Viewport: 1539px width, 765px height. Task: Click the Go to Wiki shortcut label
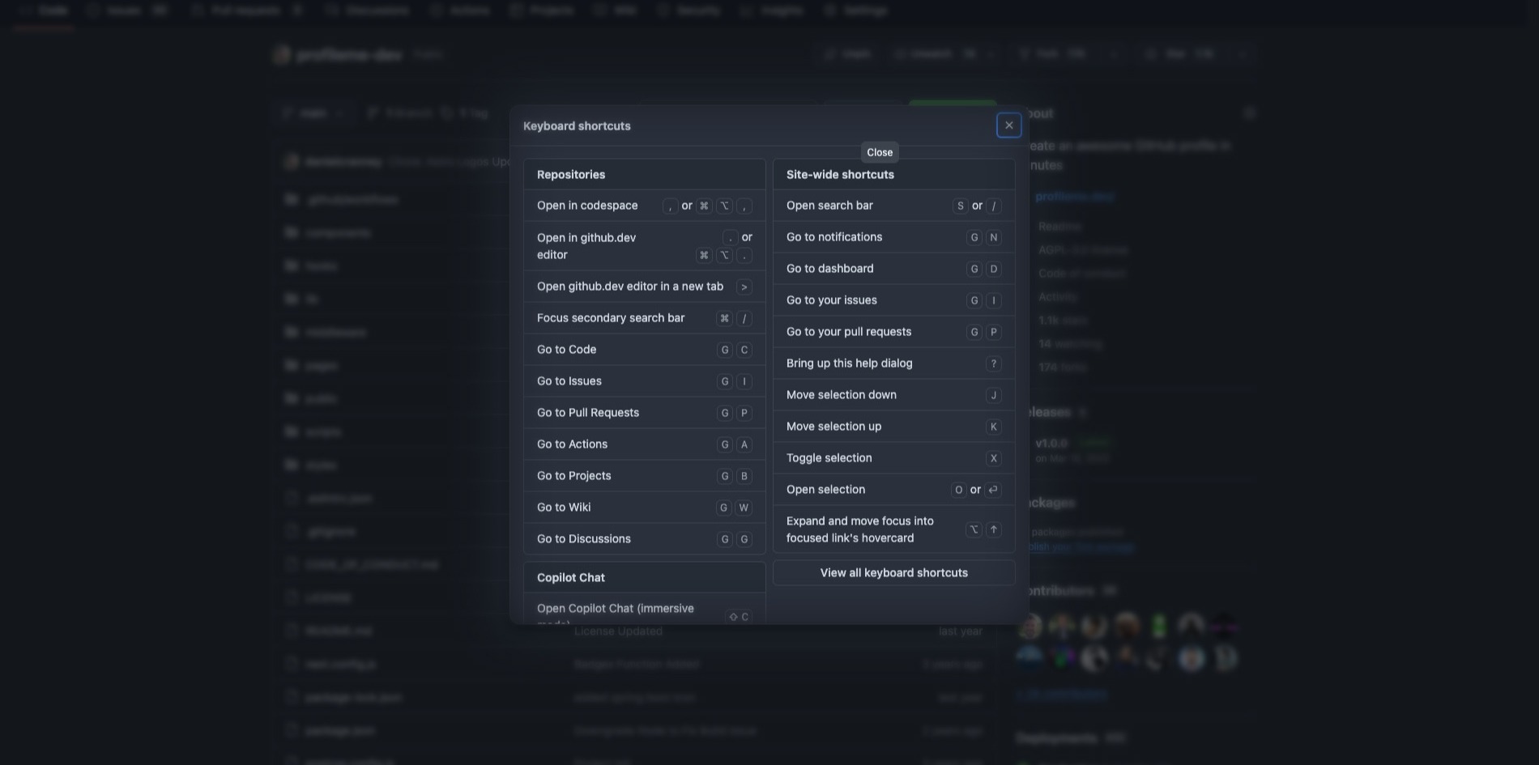[564, 508]
